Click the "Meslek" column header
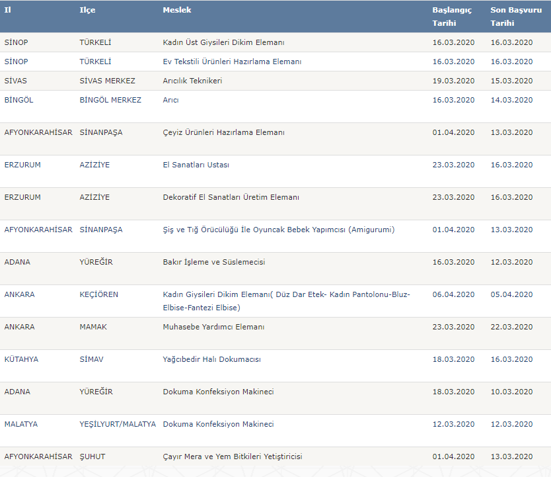The image size is (551, 477). (x=176, y=10)
